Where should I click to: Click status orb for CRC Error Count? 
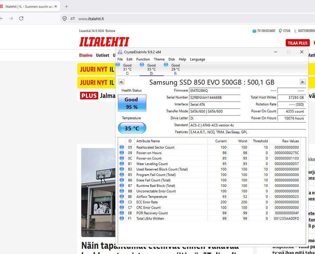122,207
